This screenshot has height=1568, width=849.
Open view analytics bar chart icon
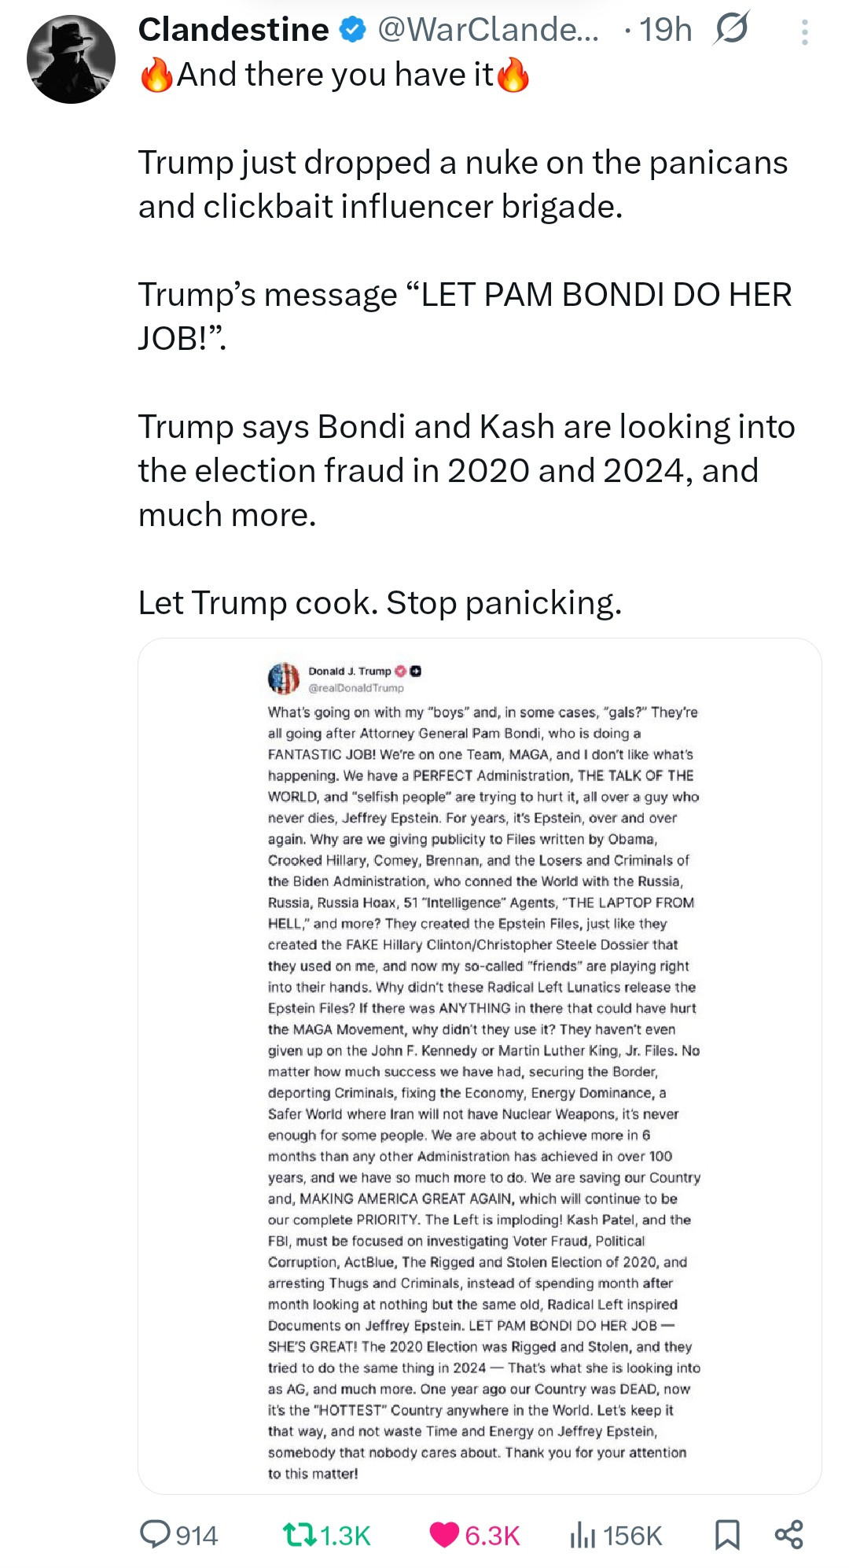pos(582,1534)
